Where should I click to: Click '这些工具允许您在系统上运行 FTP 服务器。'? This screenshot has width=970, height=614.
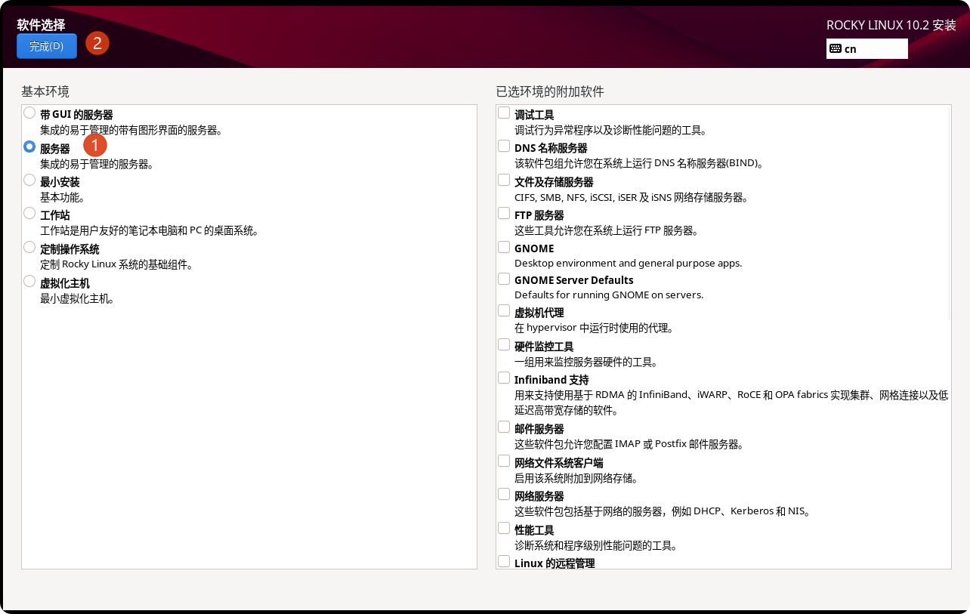607,230
